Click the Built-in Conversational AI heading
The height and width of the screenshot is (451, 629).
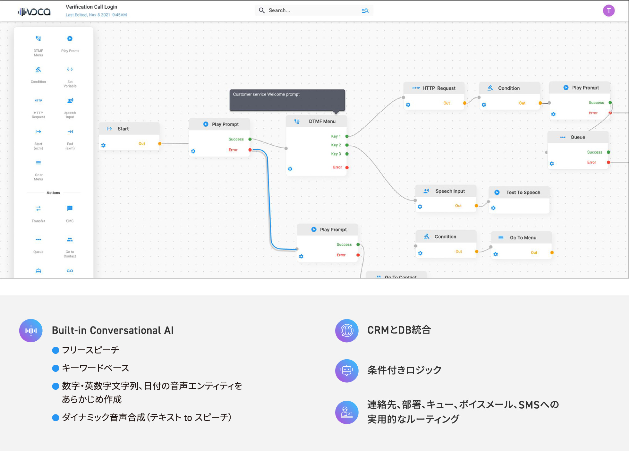pos(113,330)
